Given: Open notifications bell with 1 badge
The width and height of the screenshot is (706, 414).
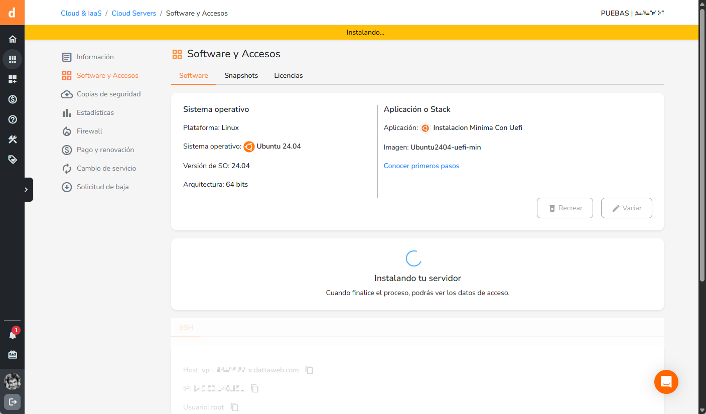Looking at the screenshot, I should pyautogui.click(x=13, y=334).
